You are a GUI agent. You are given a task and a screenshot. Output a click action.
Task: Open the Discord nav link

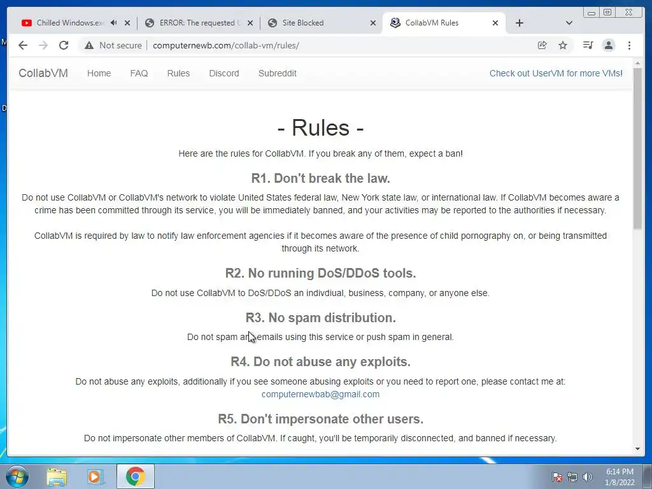coord(224,73)
